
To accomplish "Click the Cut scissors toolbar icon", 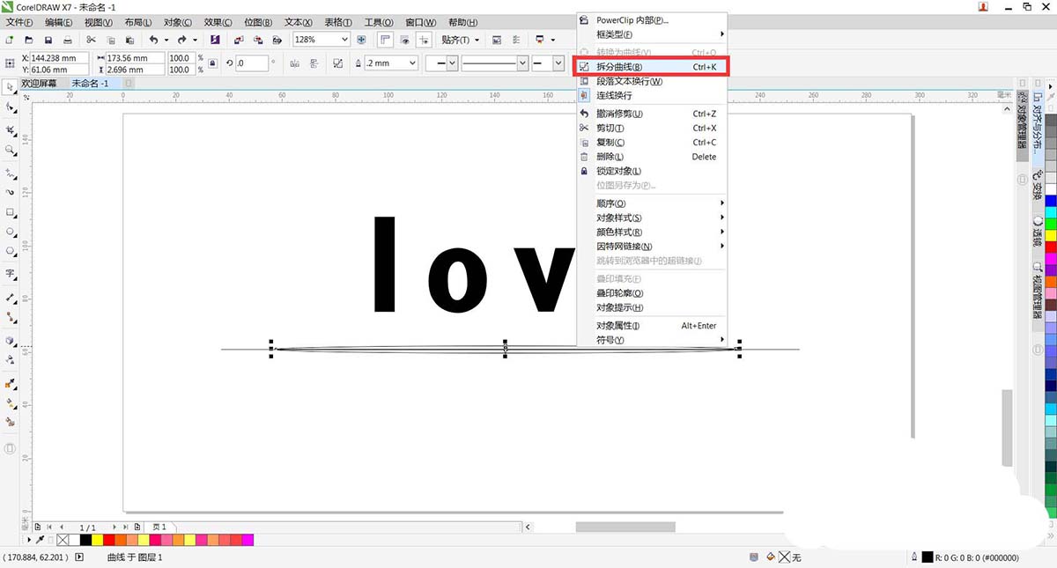I will (x=91, y=41).
